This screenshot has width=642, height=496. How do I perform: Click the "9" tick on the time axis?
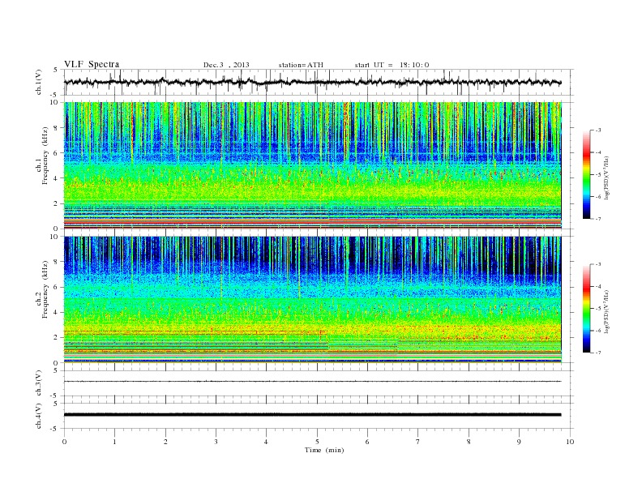click(519, 442)
